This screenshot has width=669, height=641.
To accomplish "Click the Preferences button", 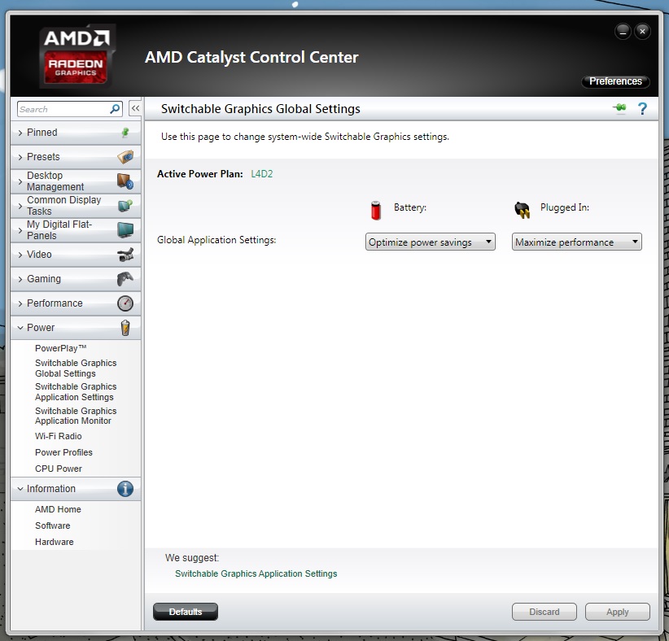I will [x=615, y=81].
